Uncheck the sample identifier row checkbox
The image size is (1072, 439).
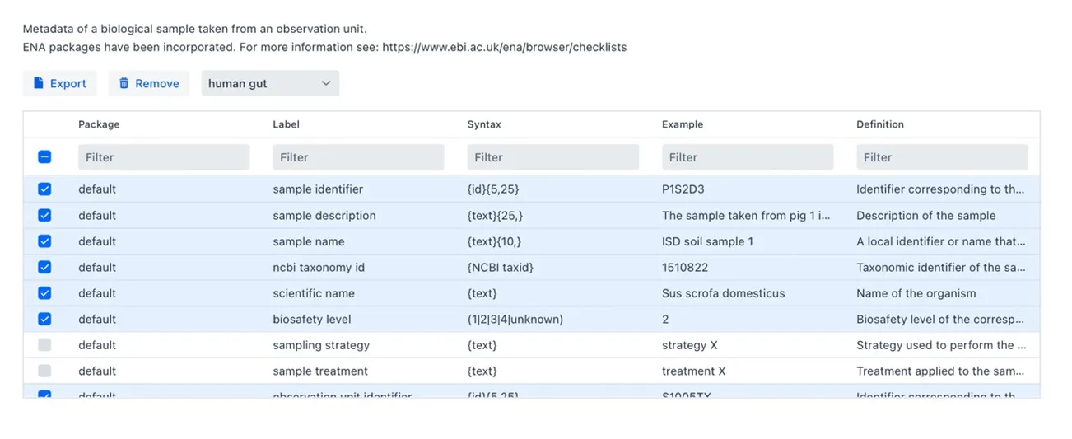coord(44,189)
